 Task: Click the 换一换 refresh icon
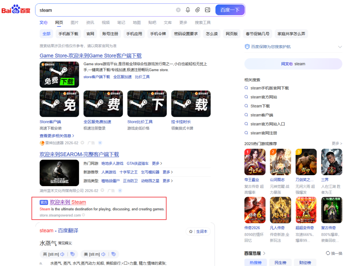[328, 253]
